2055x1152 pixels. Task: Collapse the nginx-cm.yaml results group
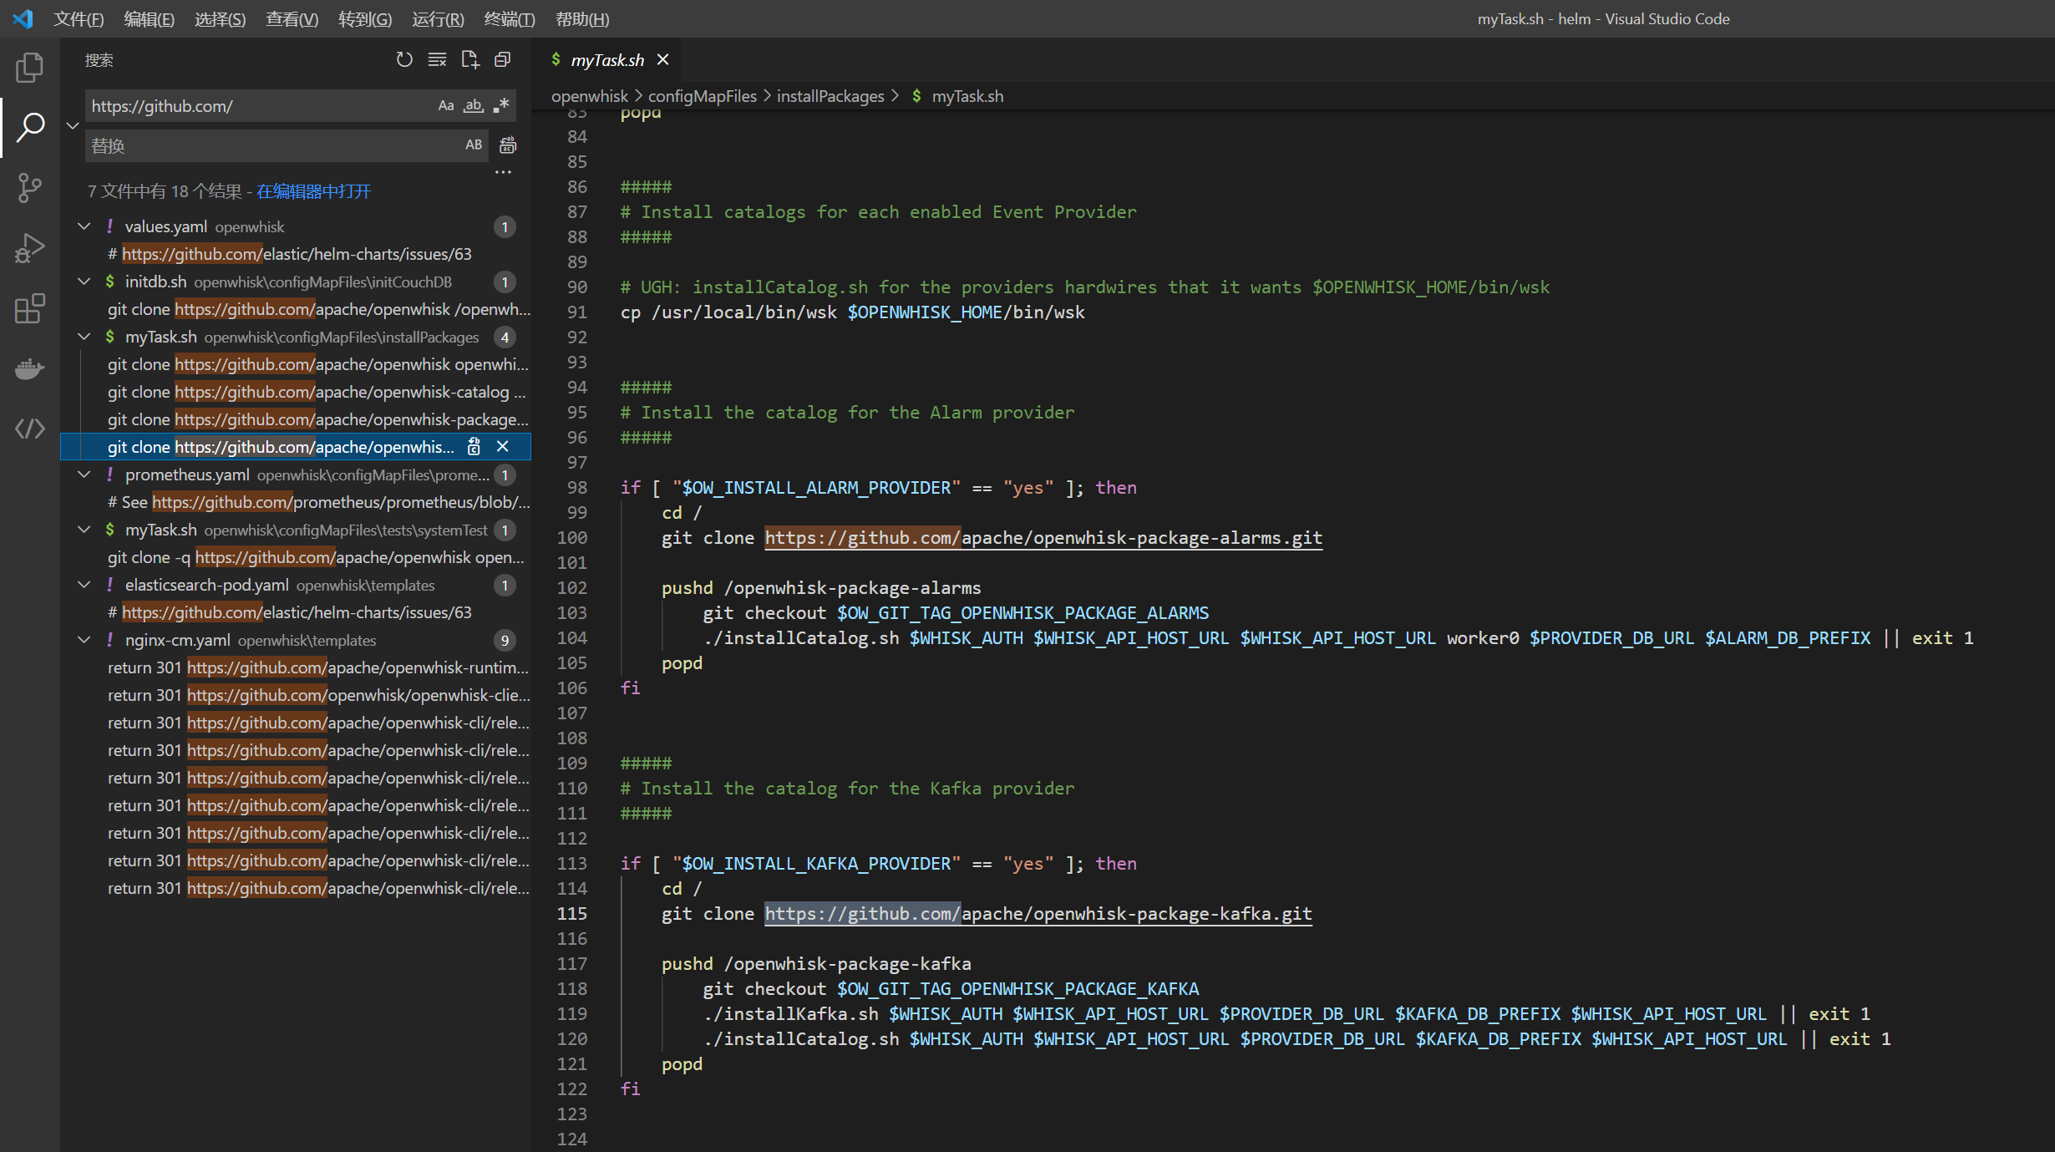click(84, 640)
